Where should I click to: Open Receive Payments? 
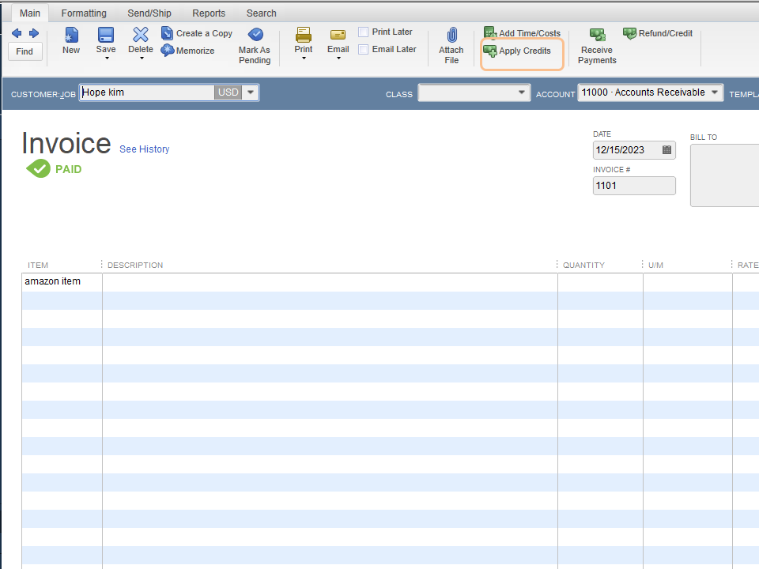597,46
